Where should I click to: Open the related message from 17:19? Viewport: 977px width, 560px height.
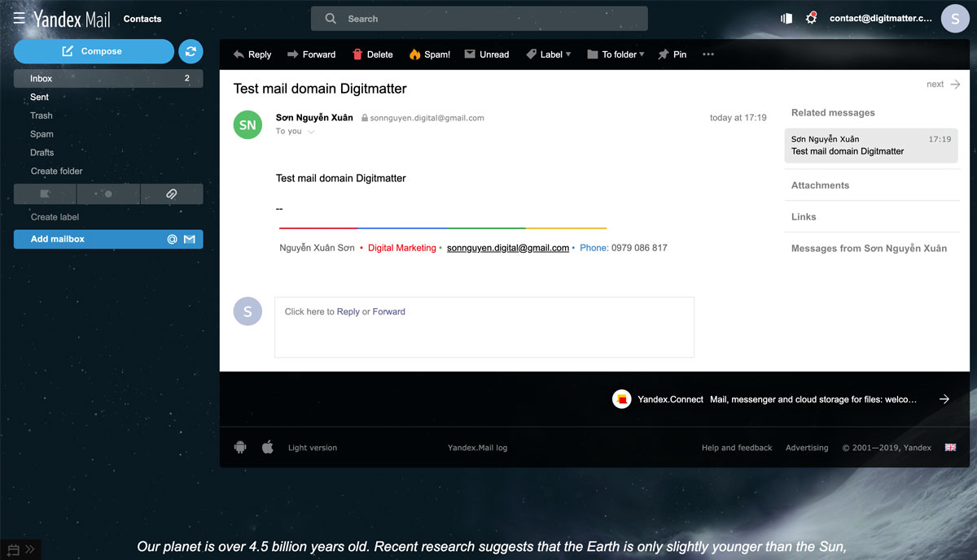pos(871,145)
